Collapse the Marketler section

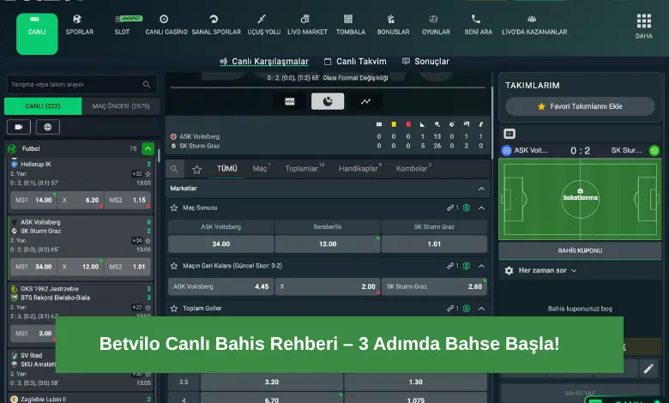[x=481, y=189]
